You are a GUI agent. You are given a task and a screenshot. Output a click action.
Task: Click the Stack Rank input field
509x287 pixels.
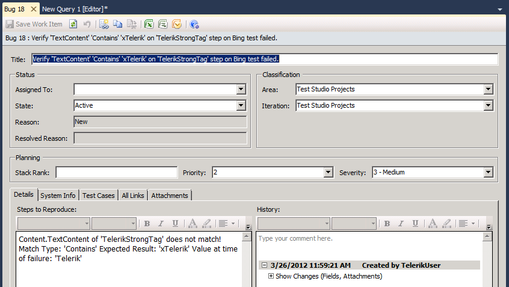[117, 173]
